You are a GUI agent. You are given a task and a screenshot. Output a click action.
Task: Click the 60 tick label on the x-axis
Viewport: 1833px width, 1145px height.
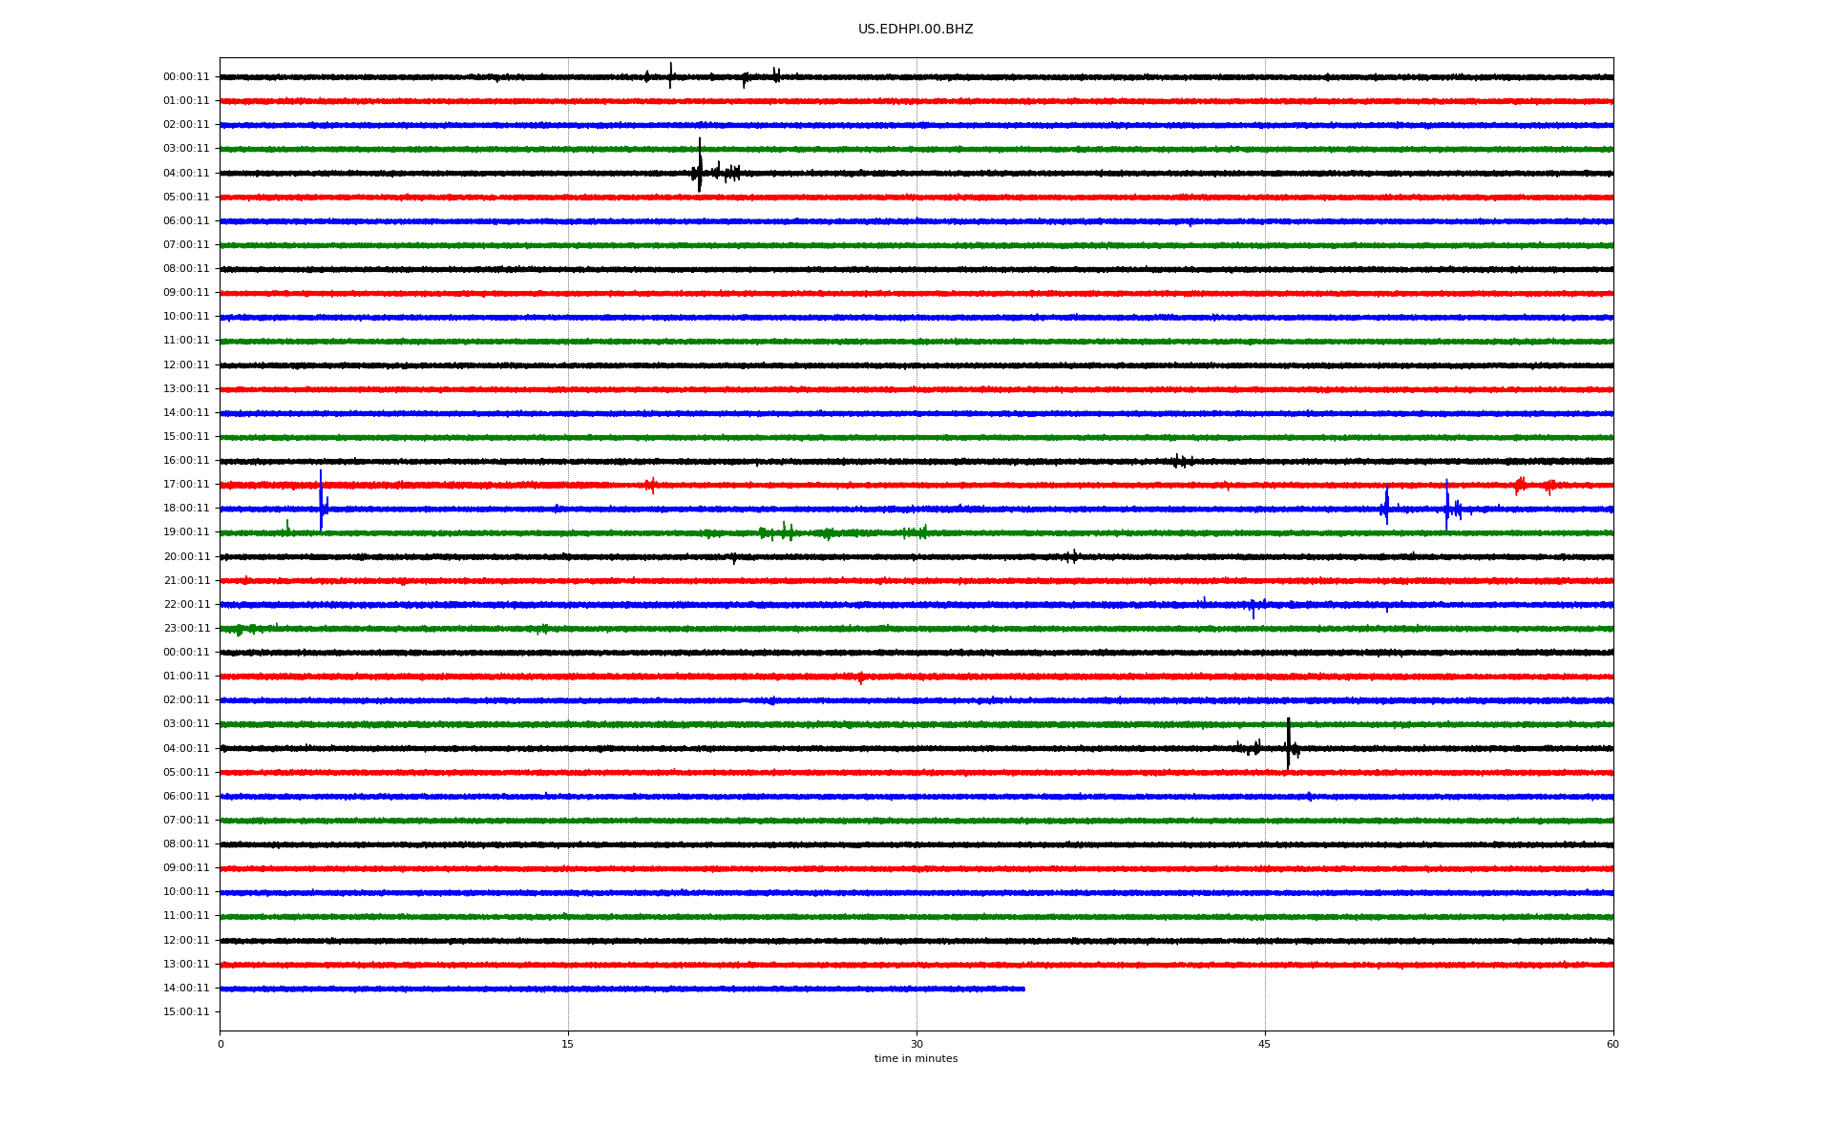tap(1612, 1044)
